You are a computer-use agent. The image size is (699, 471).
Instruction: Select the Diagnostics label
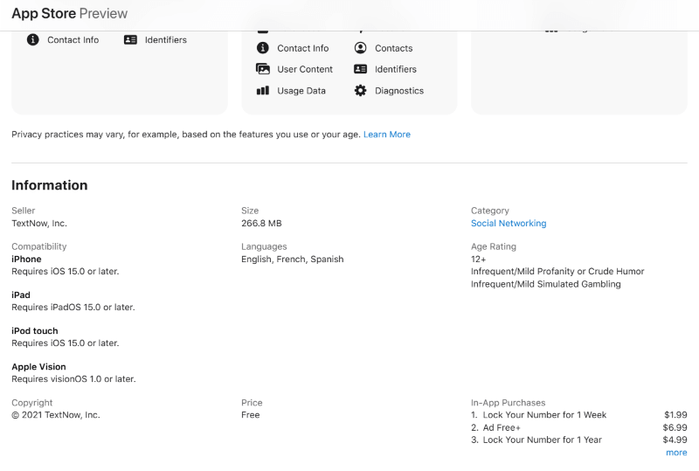tap(399, 91)
